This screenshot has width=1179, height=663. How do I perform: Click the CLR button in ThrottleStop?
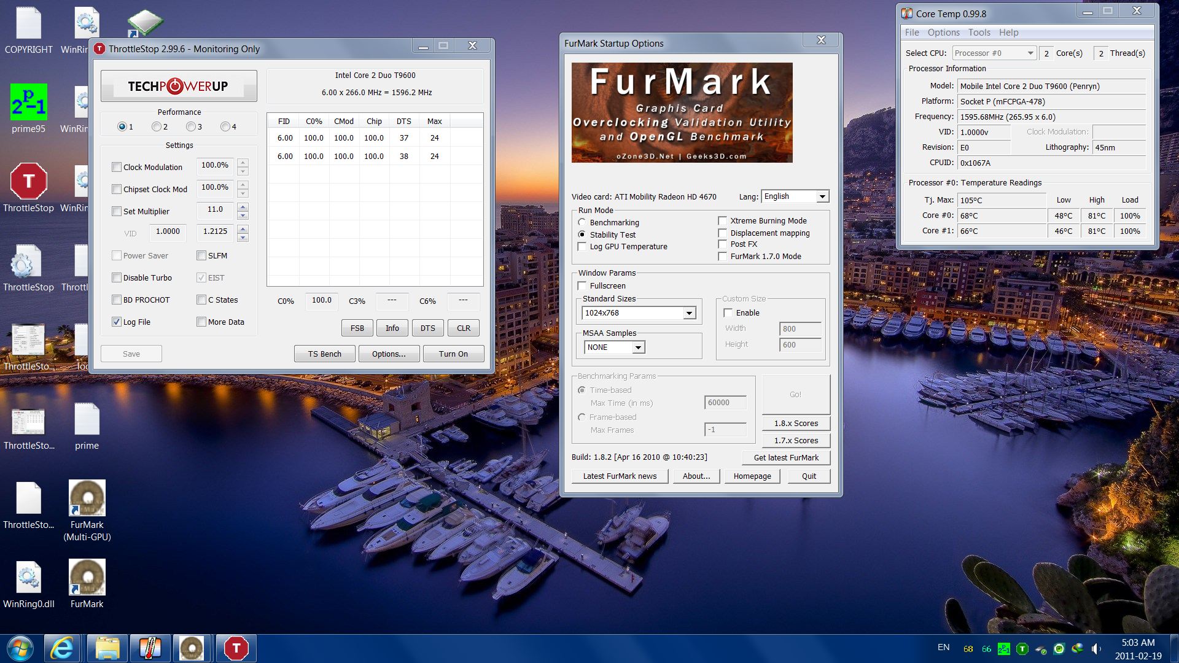coord(464,328)
